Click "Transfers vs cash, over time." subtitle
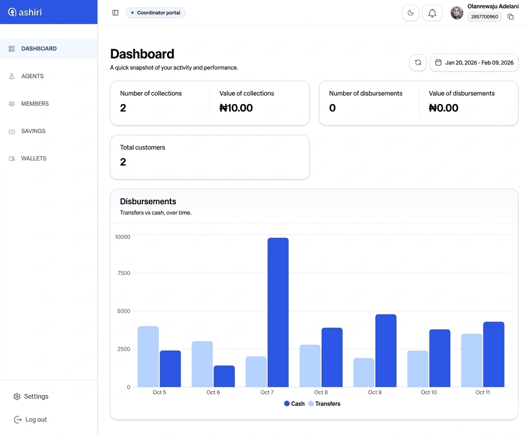The height and width of the screenshot is (435, 529). pos(155,213)
